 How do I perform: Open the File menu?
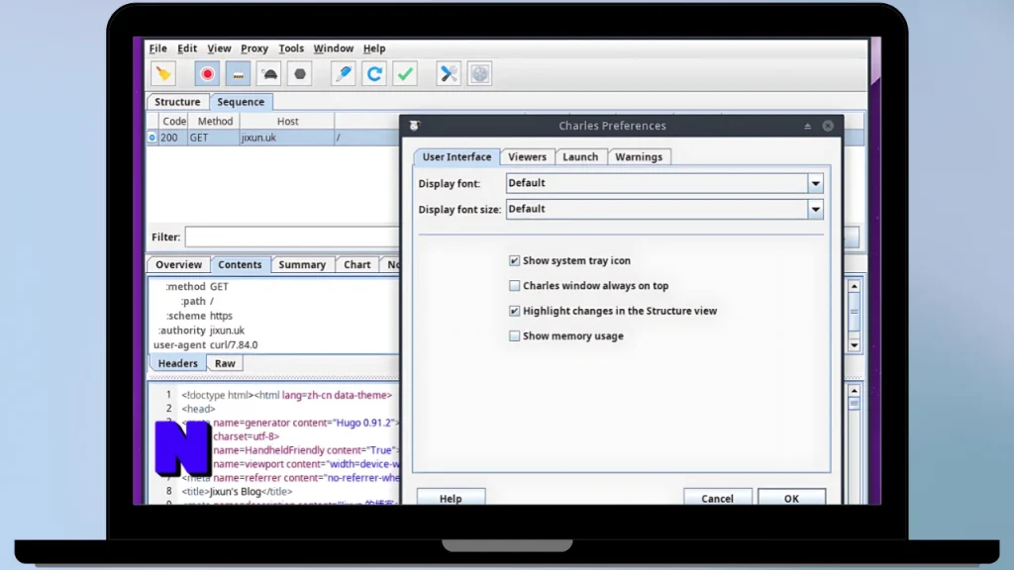point(157,48)
